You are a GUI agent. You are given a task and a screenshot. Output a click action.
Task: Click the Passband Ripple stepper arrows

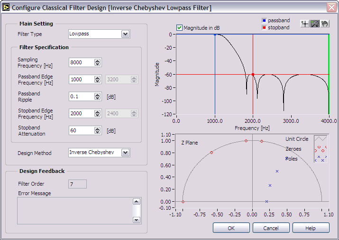(98, 96)
